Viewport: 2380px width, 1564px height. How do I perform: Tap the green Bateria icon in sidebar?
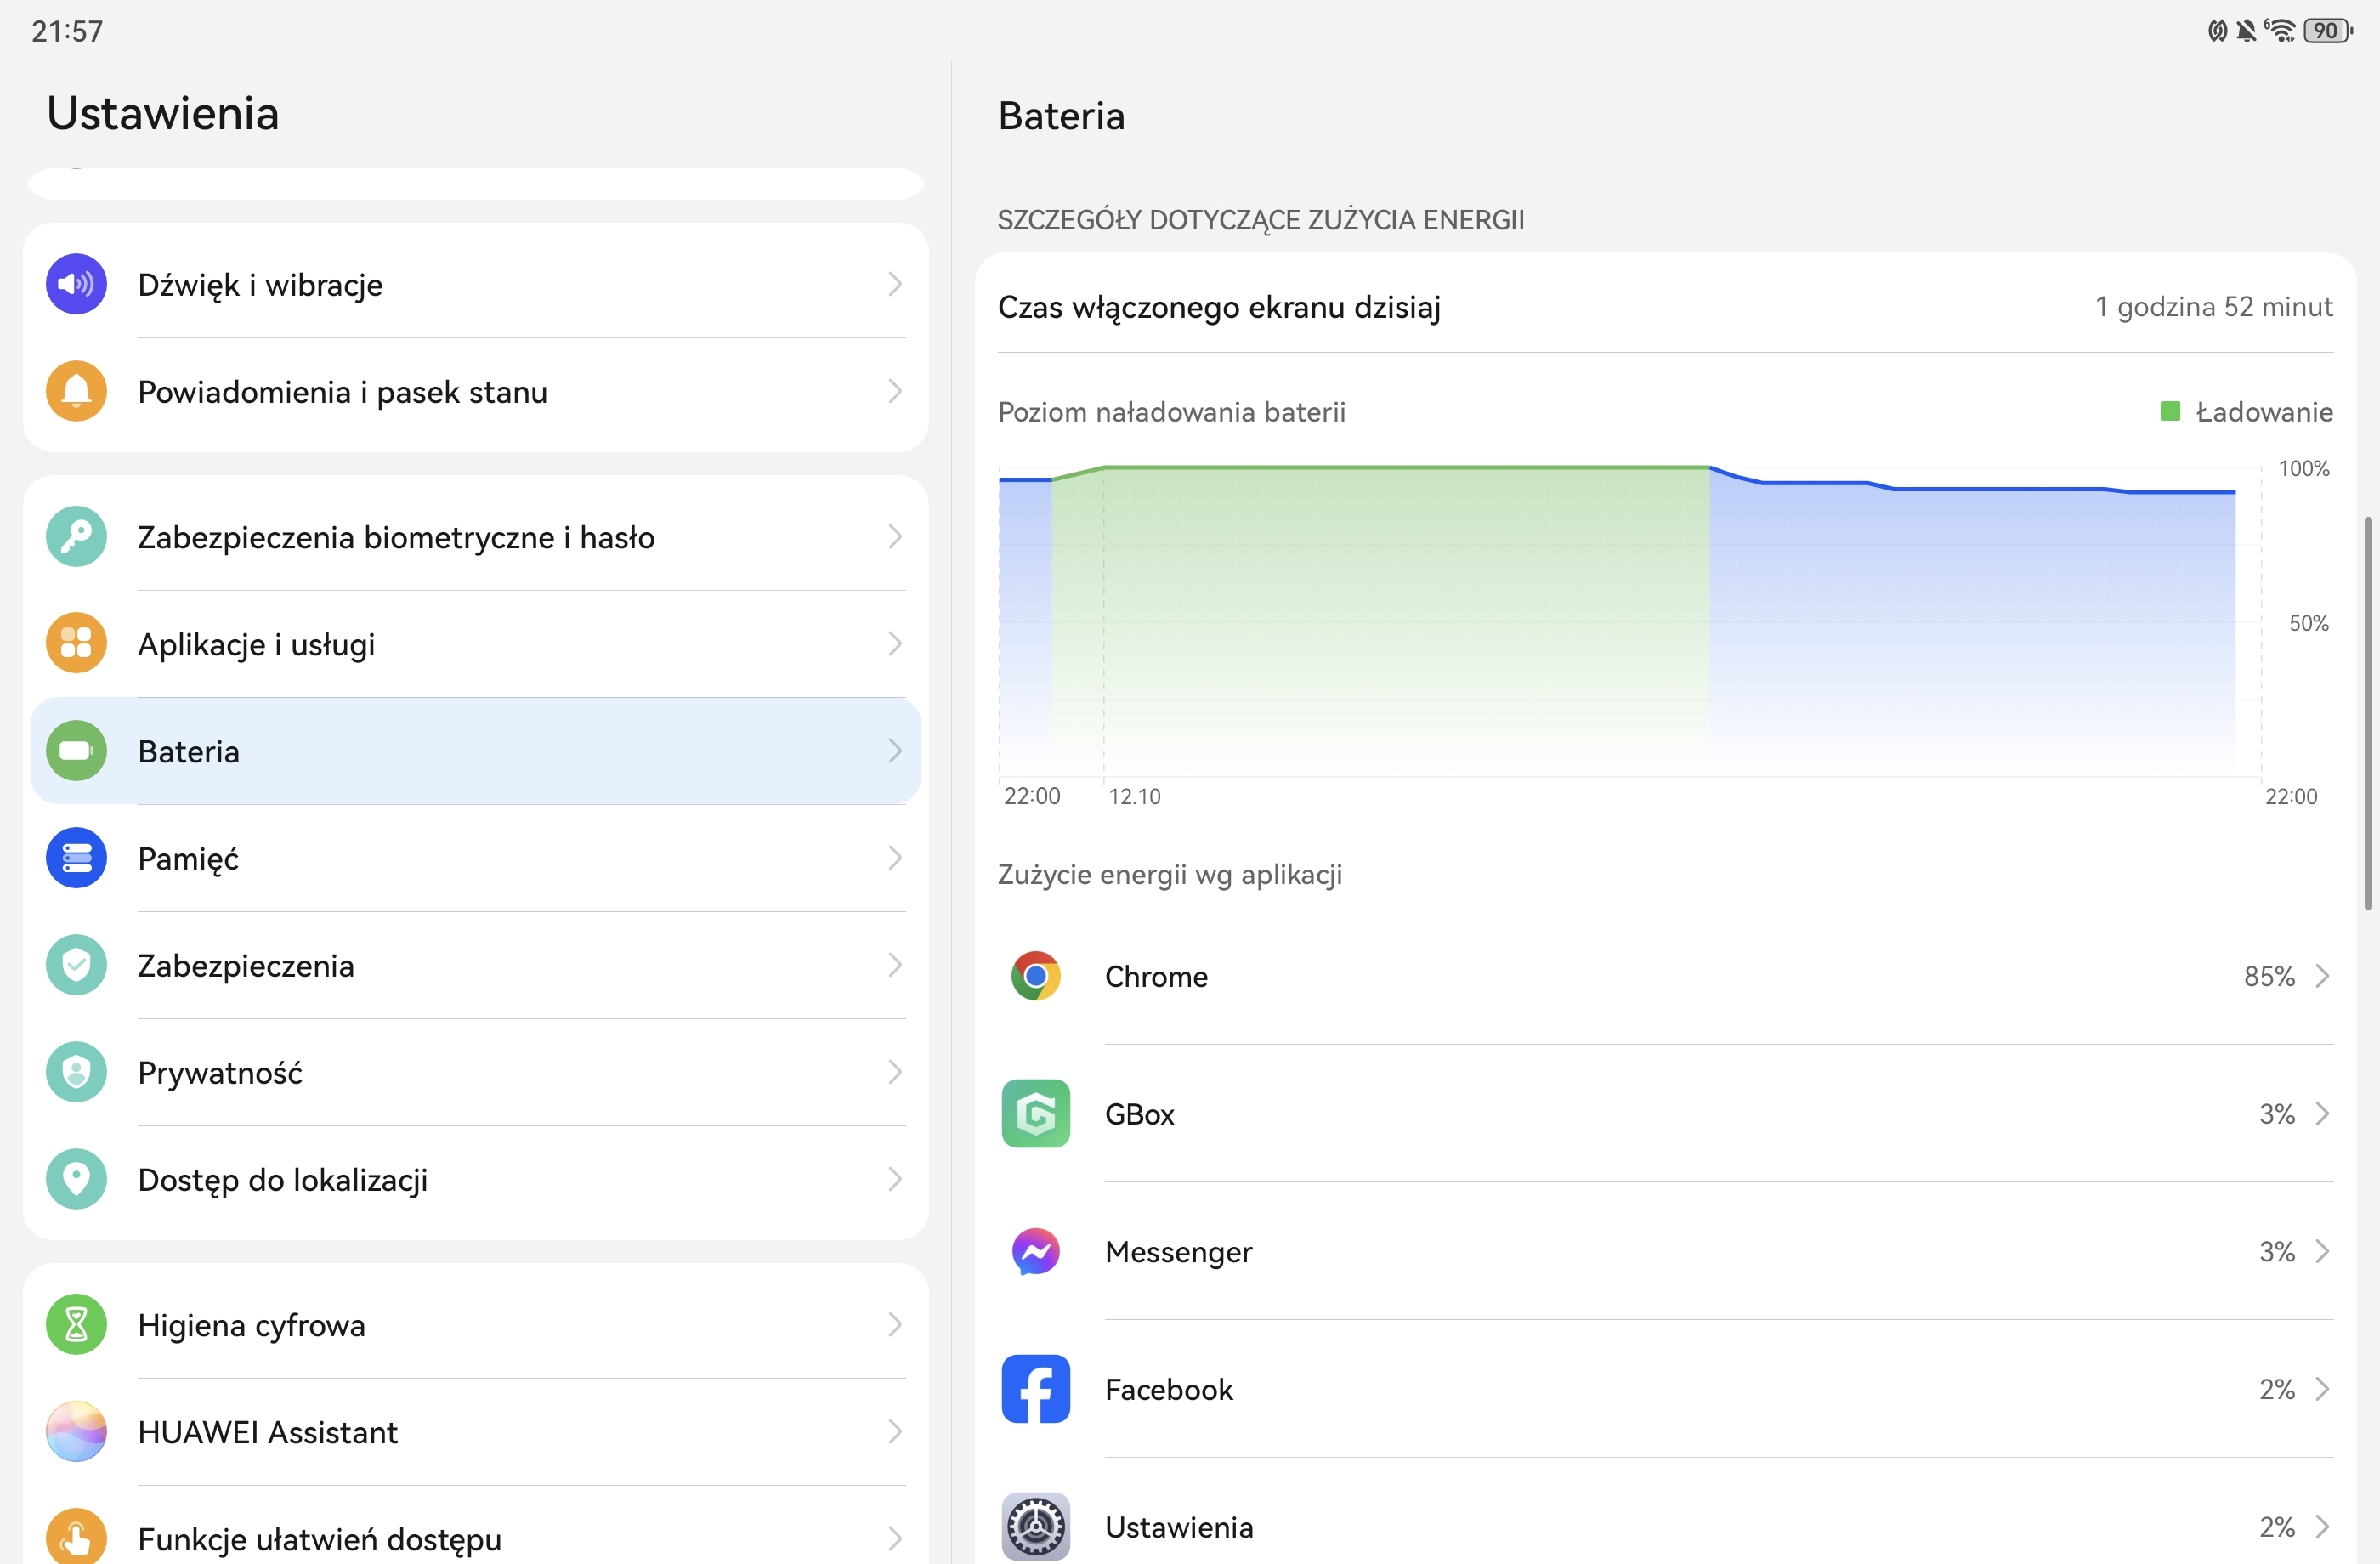coord(76,751)
